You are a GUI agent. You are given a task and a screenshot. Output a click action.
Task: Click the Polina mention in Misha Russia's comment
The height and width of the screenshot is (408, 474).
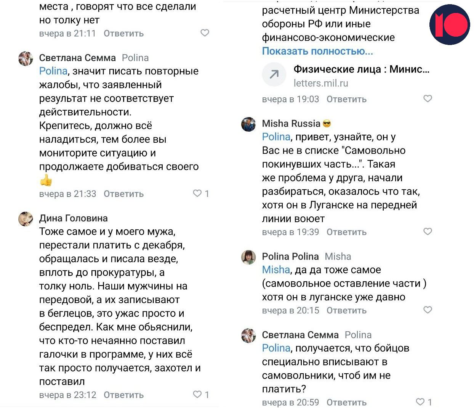pyautogui.click(x=276, y=137)
